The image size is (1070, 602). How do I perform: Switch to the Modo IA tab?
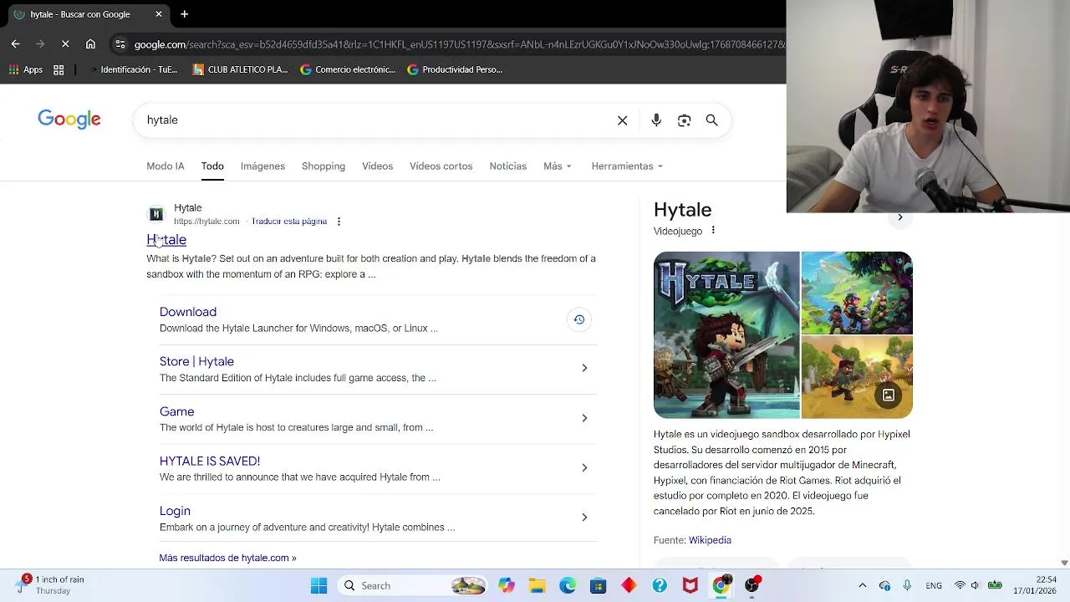(x=166, y=166)
